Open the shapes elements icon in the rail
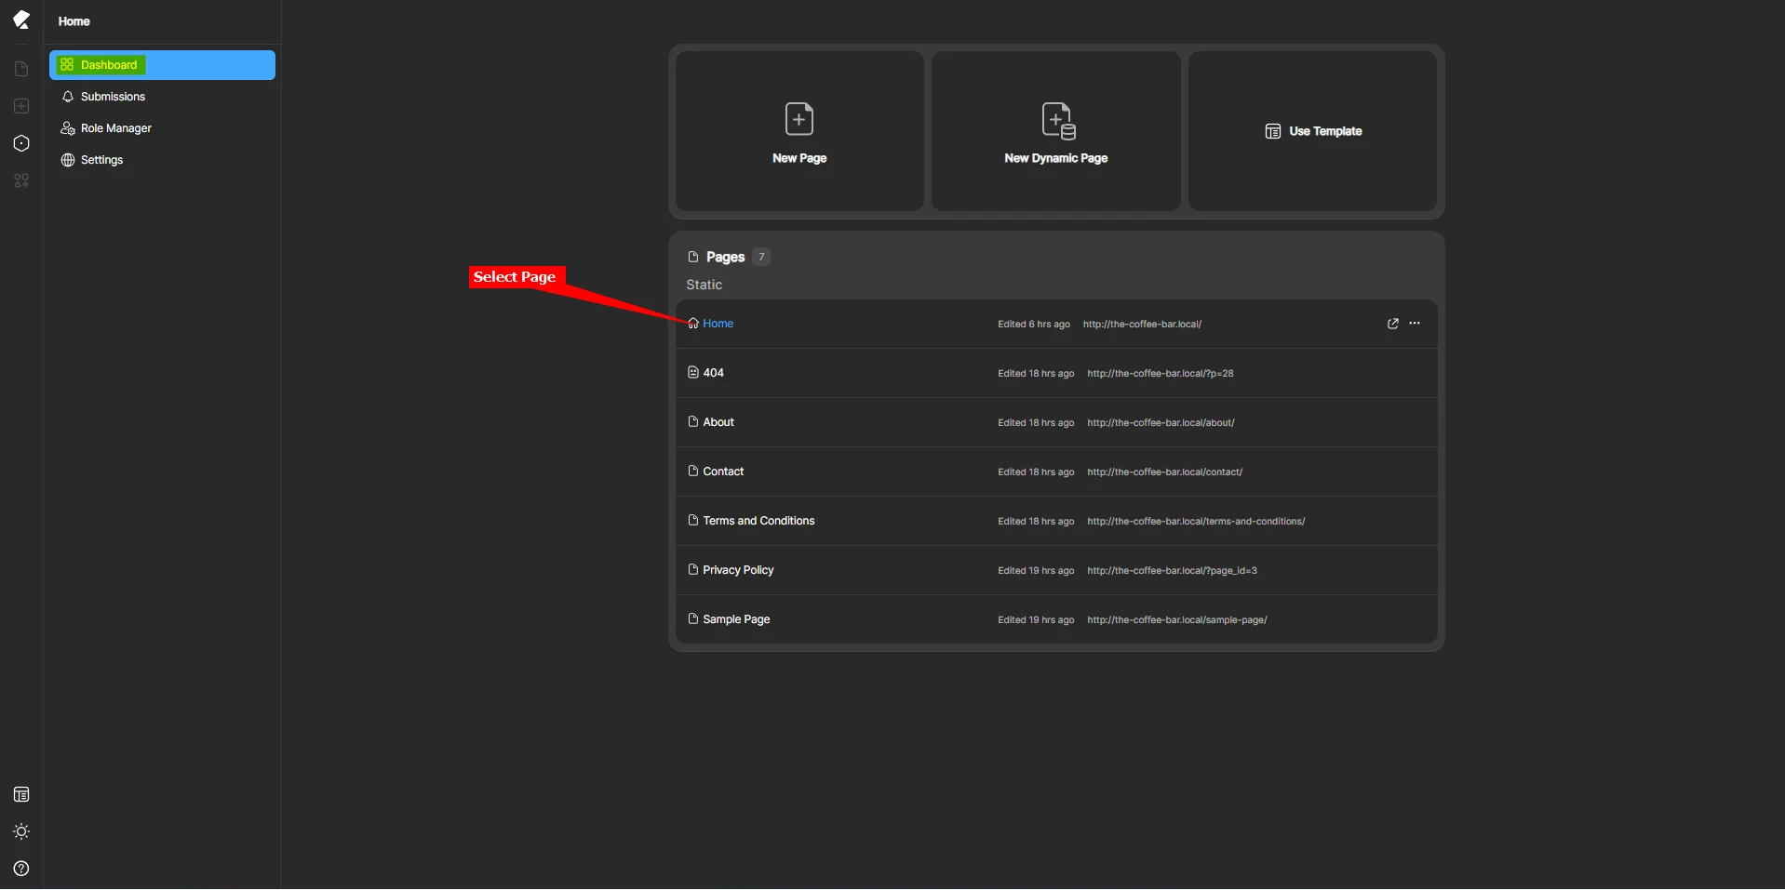The height and width of the screenshot is (890, 1785). tap(21, 180)
